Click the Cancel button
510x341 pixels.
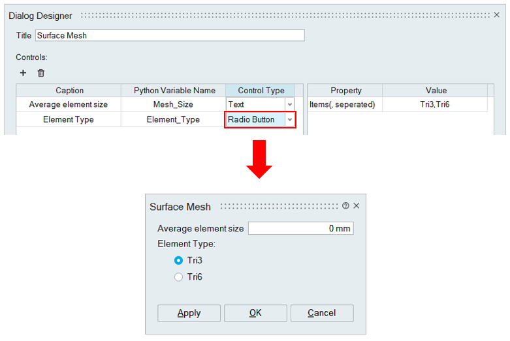(322, 313)
